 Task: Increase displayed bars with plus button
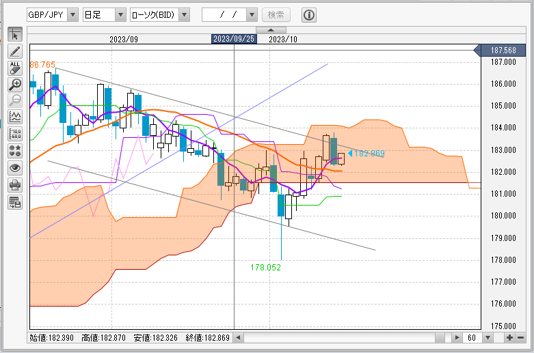coord(509,338)
